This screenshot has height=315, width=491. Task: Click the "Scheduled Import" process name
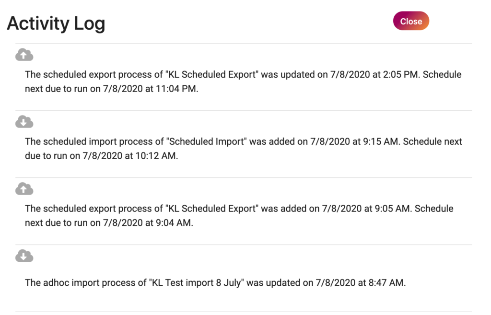tap(206, 141)
